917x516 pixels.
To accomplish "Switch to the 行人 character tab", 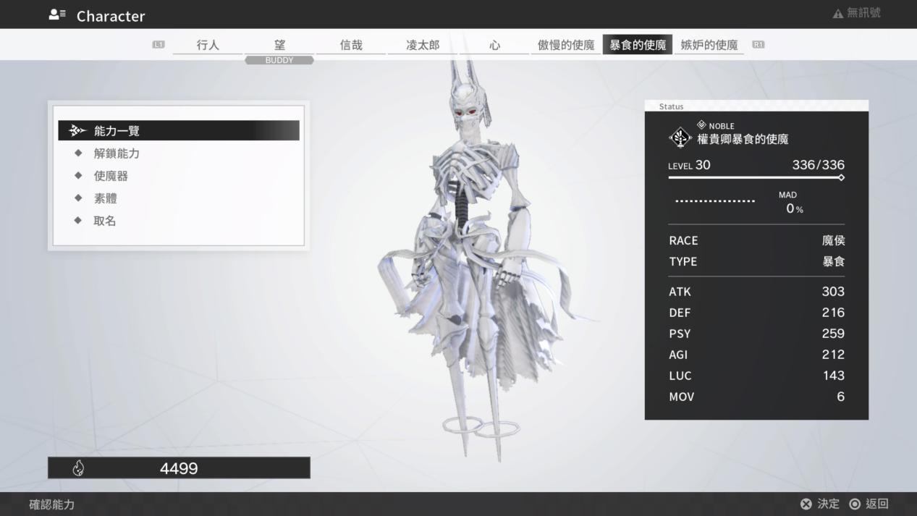I will tap(208, 44).
